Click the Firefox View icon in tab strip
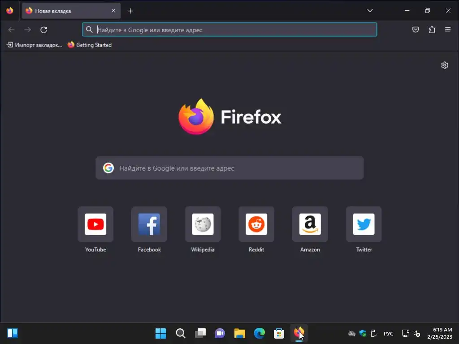This screenshot has width=459, height=344. coord(10,11)
